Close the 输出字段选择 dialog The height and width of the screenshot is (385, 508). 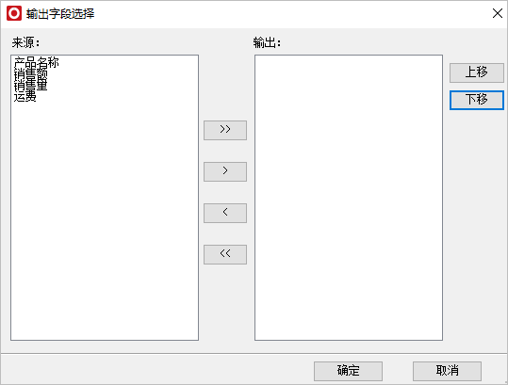pyautogui.click(x=498, y=13)
